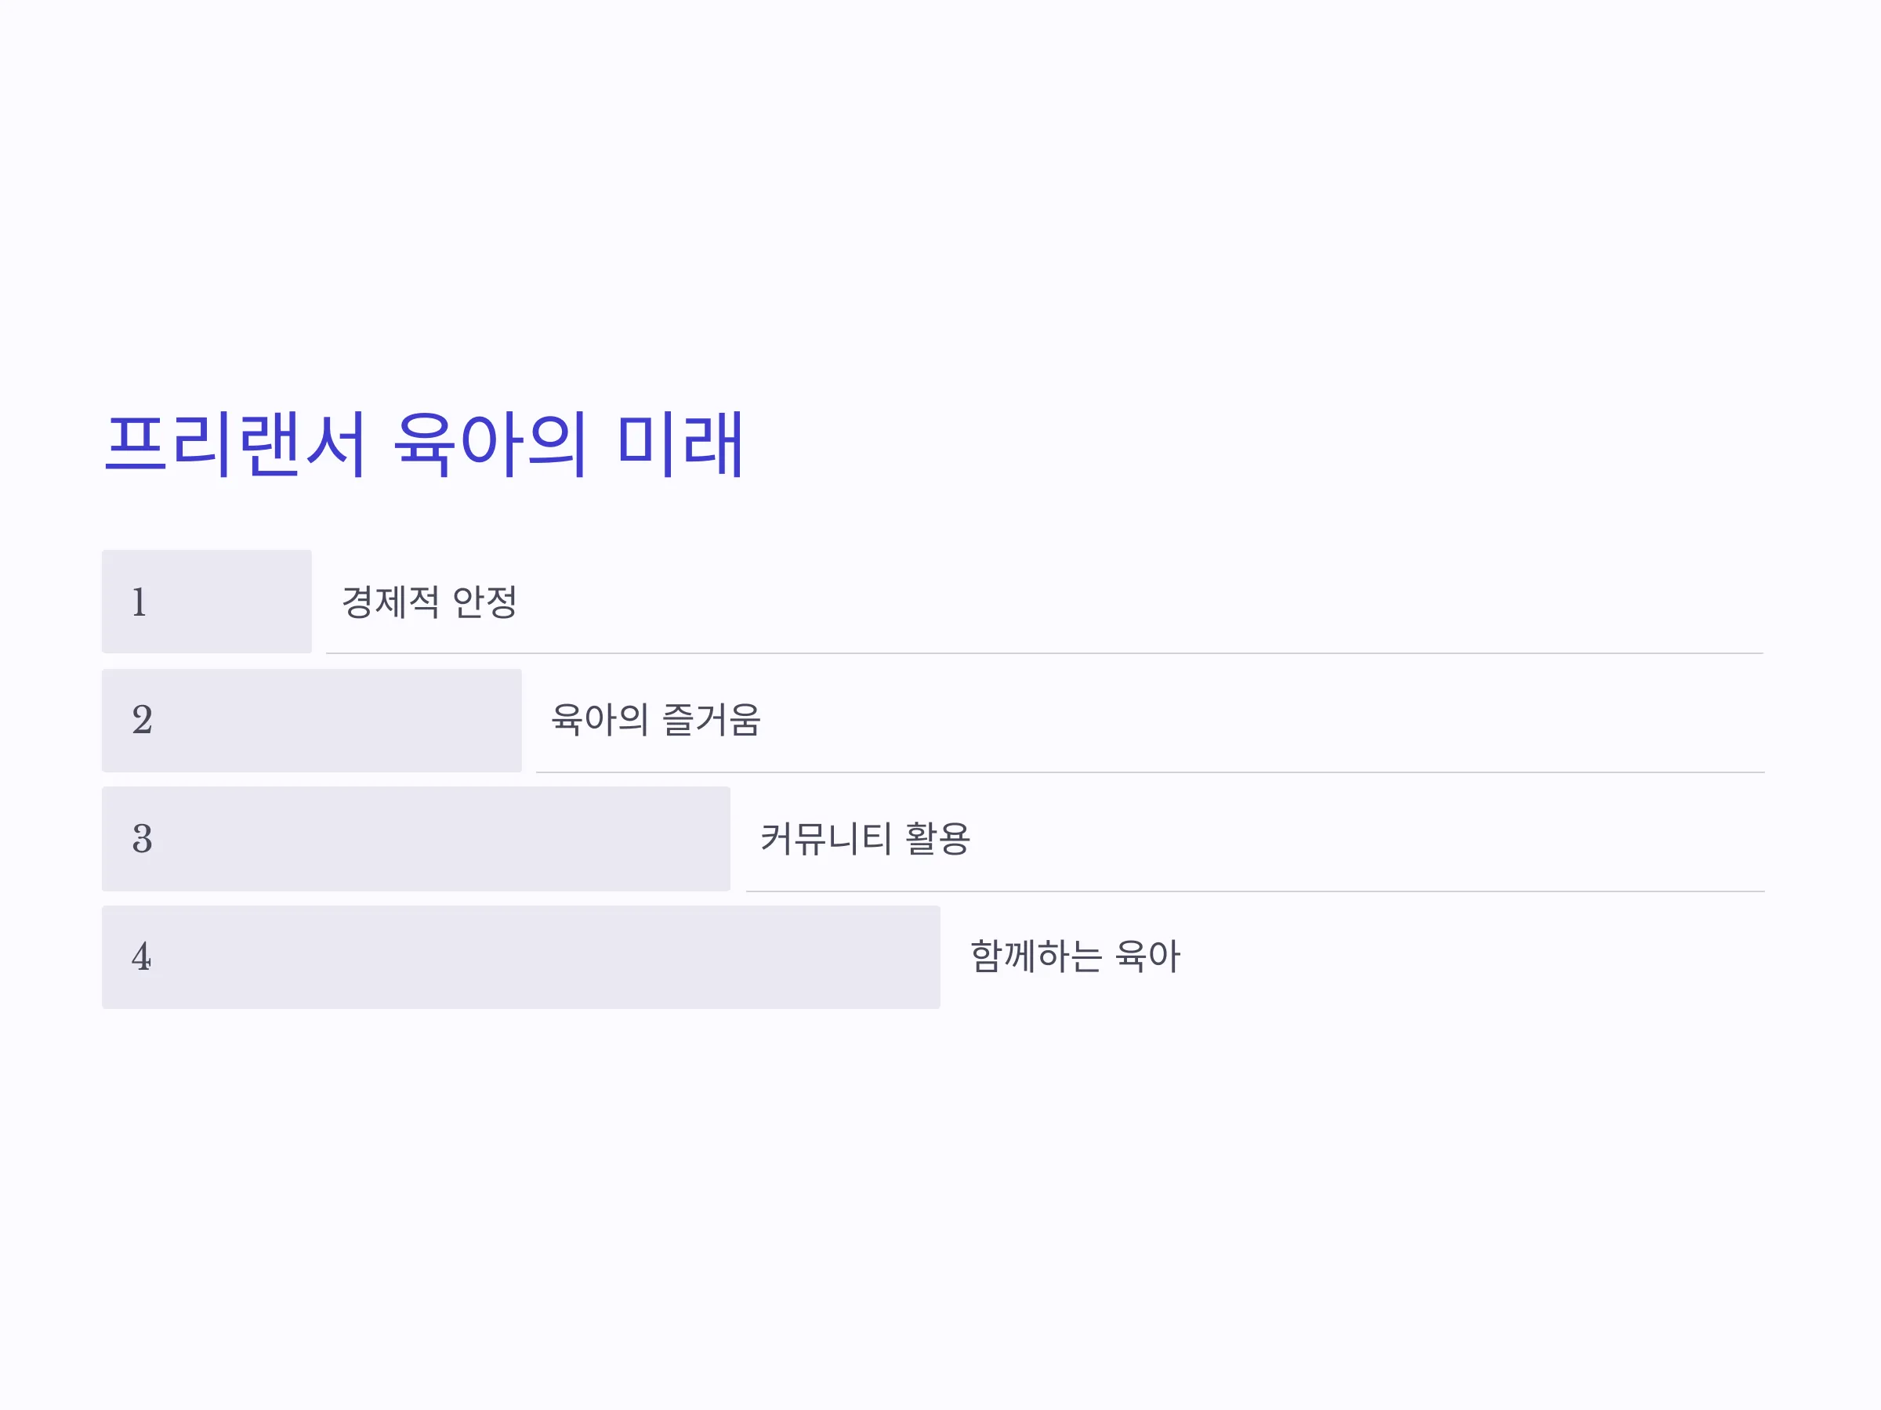This screenshot has height=1410, width=1881.
Task: Click the word 함께하는 in the last row
Action: point(1036,956)
